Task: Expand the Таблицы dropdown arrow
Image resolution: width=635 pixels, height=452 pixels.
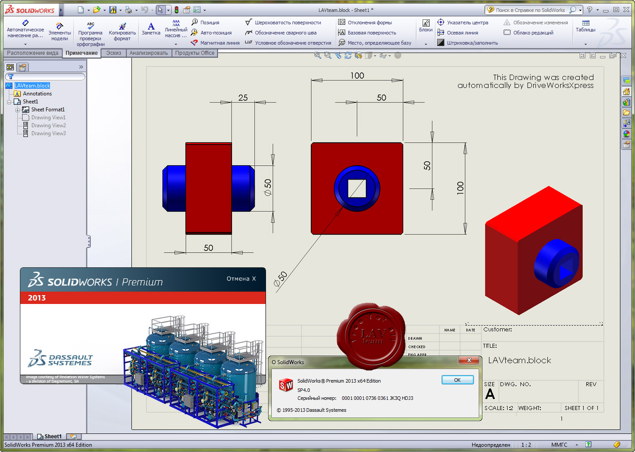Action: click(585, 44)
